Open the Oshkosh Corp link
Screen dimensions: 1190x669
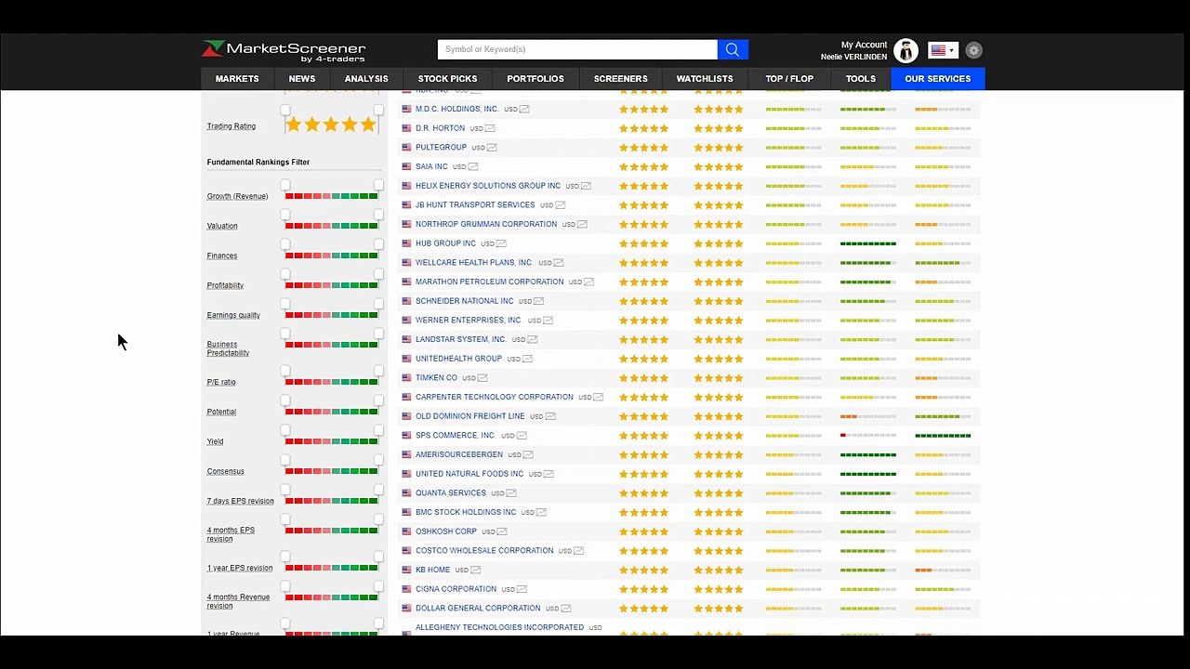click(446, 531)
